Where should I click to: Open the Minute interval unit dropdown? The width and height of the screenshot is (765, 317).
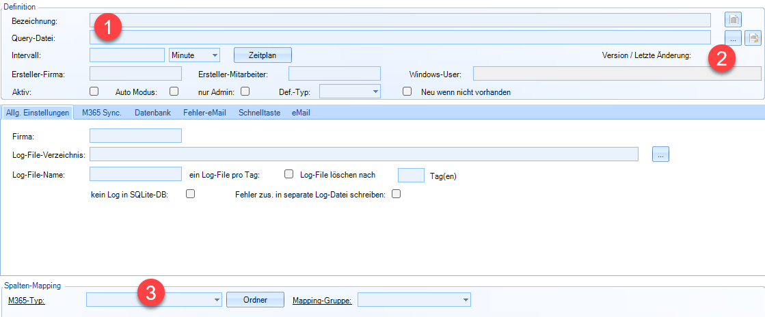[x=194, y=55]
